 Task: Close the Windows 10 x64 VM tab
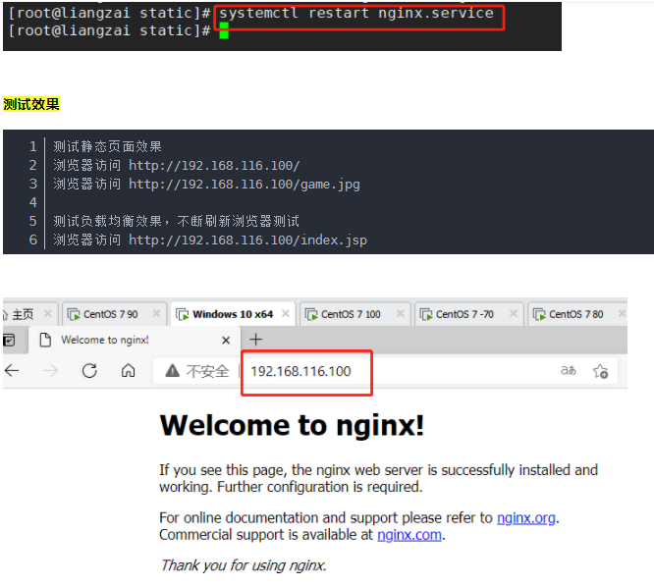(286, 313)
